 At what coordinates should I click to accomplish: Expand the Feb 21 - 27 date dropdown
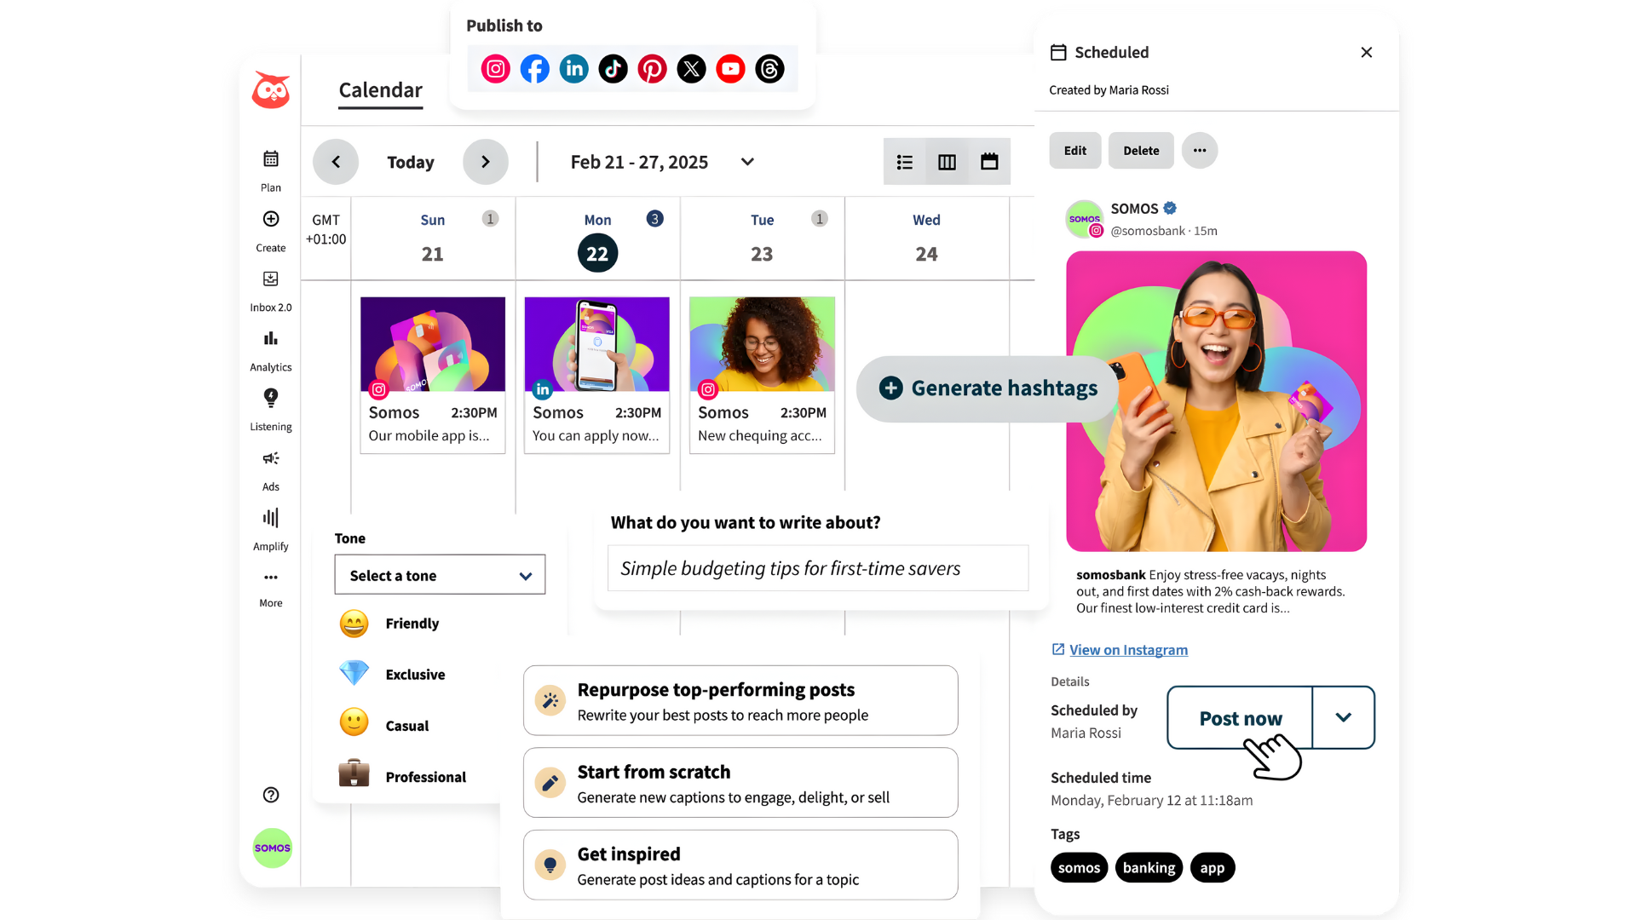click(x=747, y=162)
